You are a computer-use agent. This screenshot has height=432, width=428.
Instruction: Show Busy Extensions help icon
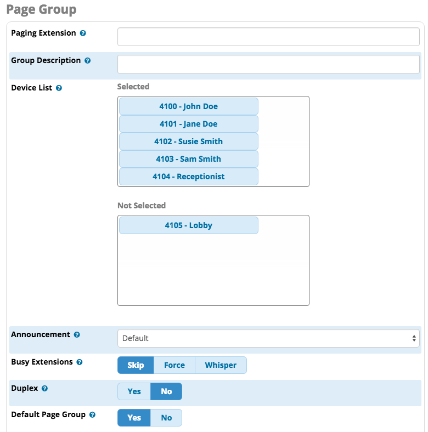(80, 362)
